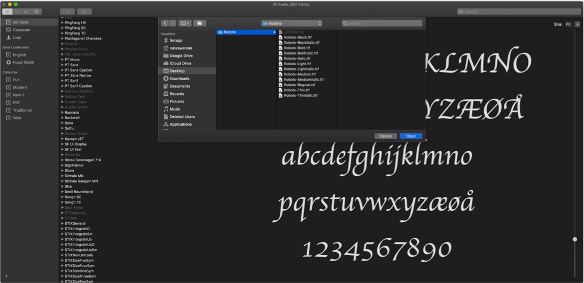This screenshot has width=584, height=283.
Task: Open iCloud Drive in Favorites sidebar
Action: tap(180, 64)
